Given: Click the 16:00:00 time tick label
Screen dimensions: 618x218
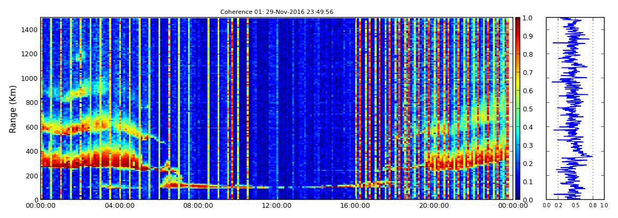Looking at the screenshot, I should [355, 206].
